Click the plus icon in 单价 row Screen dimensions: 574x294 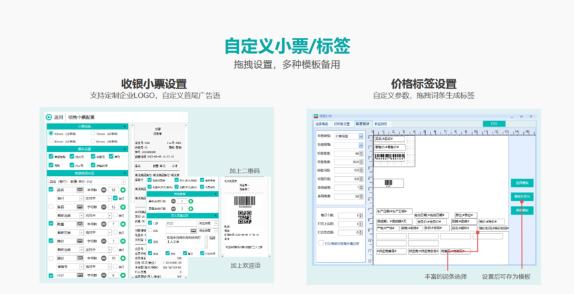pyautogui.click(x=123, y=241)
